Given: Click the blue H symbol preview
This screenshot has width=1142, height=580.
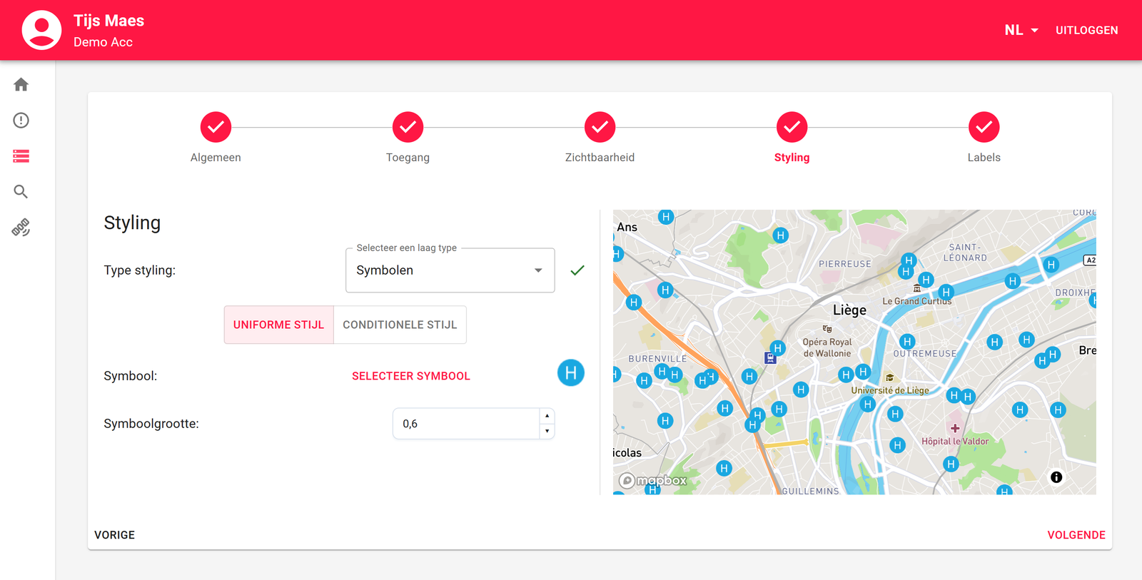Looking at the screenshot, I should [x=570, y=372].
